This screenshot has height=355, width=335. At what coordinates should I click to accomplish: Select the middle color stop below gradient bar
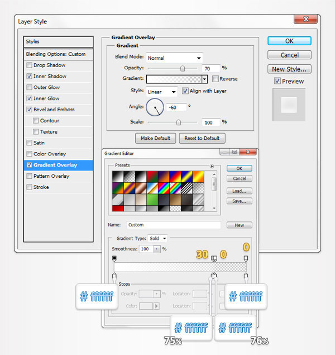[x=214, y=276]
